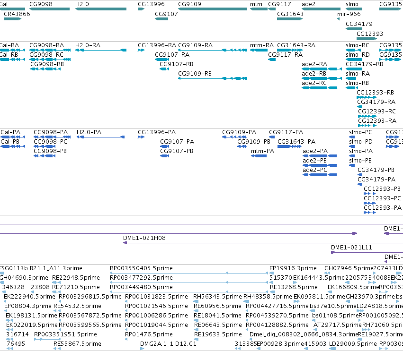This screenshot has width=403, height=351.
Task: Select the CG9098-RB transcript
Action: pos(45,69)
